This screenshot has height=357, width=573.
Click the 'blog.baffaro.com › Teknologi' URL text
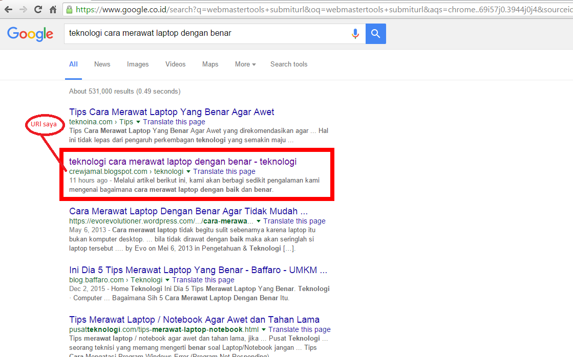point(116,280)
